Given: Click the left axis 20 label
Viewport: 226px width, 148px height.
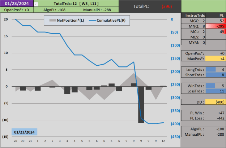Looking at the screenshot, I should coord(6,19).
